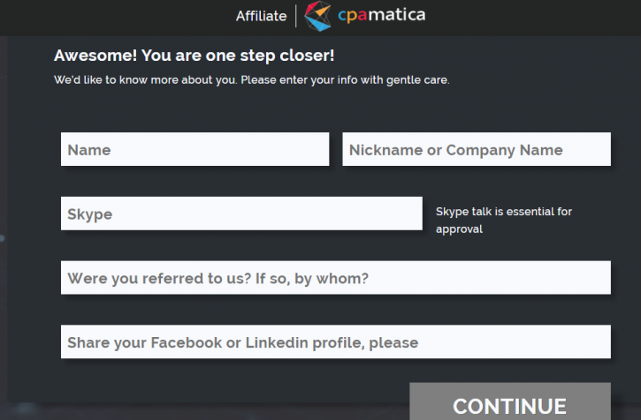Click the red facet of the logo

click(x=310, y=9)
